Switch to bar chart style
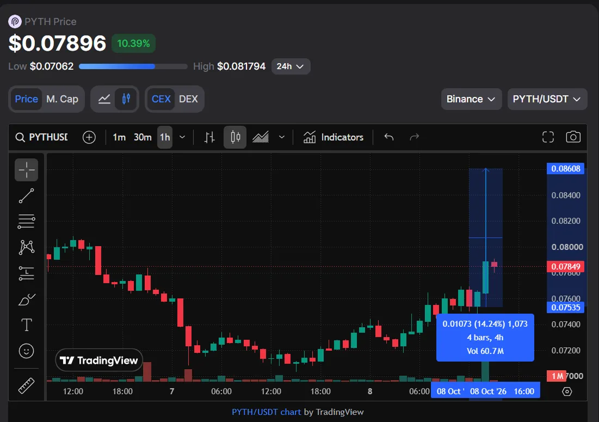This screenshot has height=422, width=599. tap(209, 137)
